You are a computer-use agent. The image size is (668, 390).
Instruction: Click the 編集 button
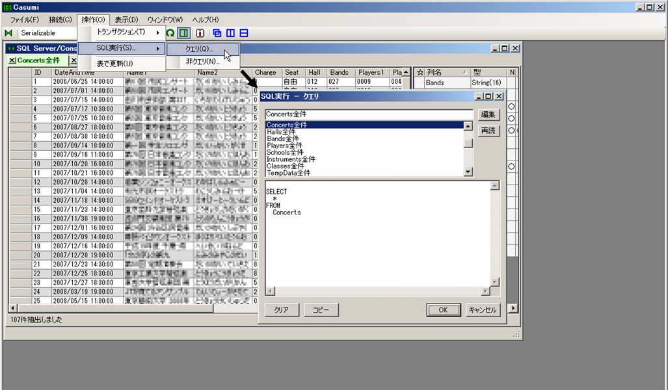(x=488, y=114)
